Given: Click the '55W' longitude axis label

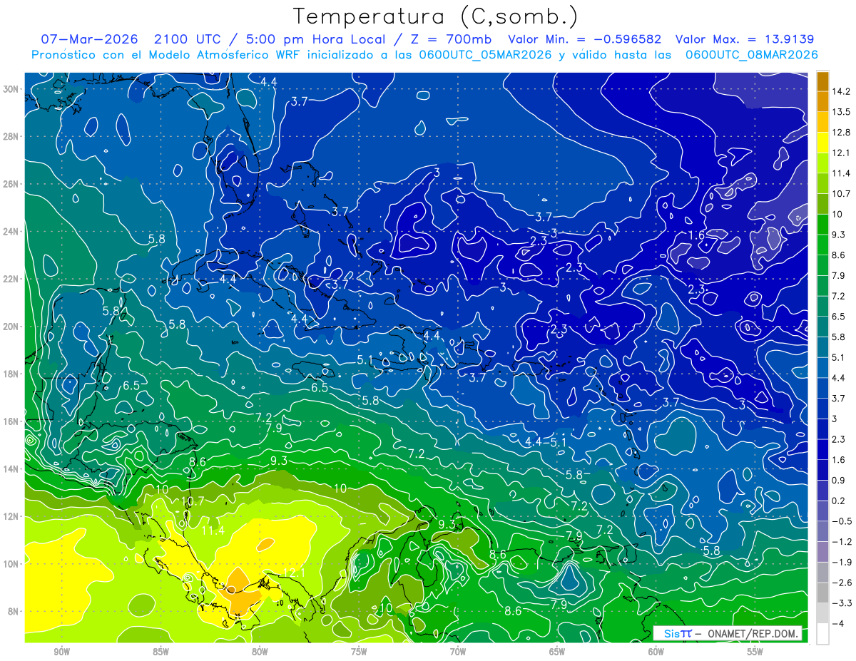Looking at the screenshot, I should point(755,652).
